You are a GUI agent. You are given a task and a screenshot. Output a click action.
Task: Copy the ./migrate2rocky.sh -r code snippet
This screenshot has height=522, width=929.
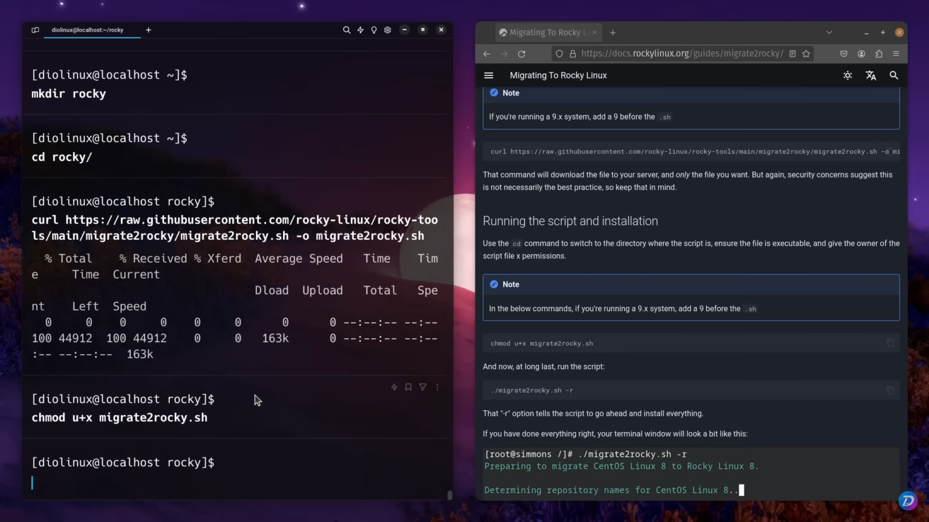(x=890, y=390)
